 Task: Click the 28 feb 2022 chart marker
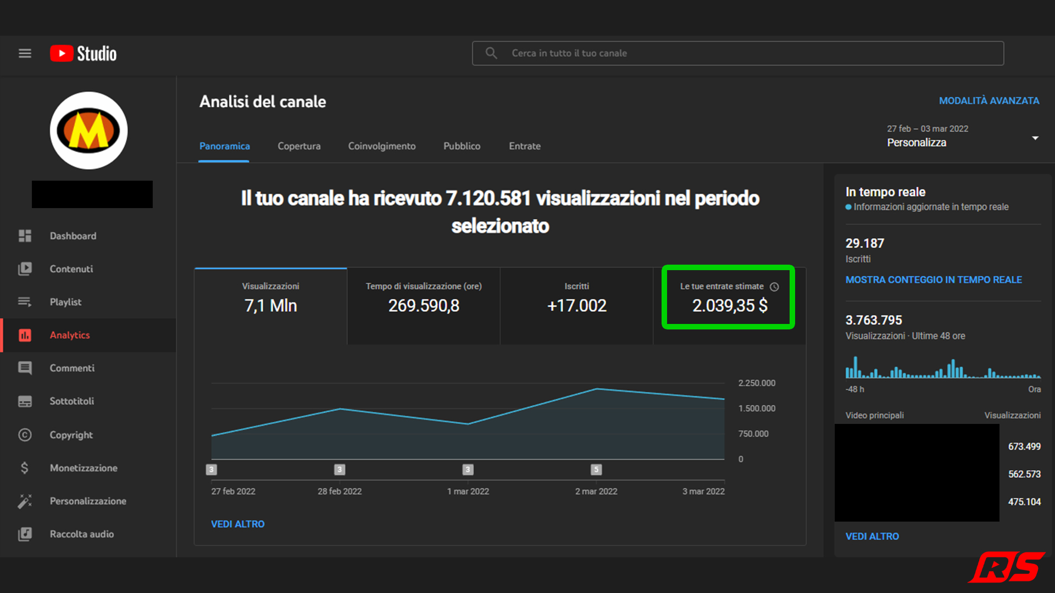[x=340, y=469]
